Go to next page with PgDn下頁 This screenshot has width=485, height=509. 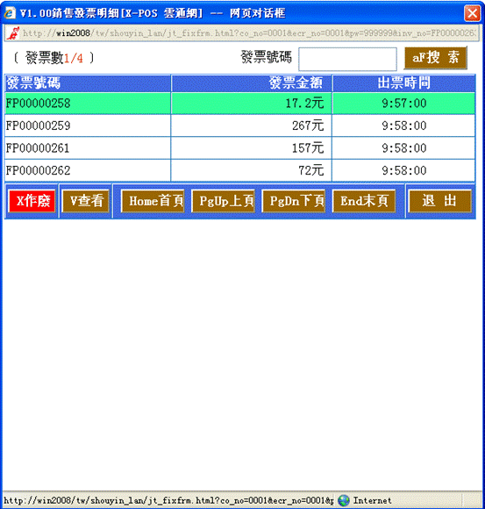(x=294, y=201)
